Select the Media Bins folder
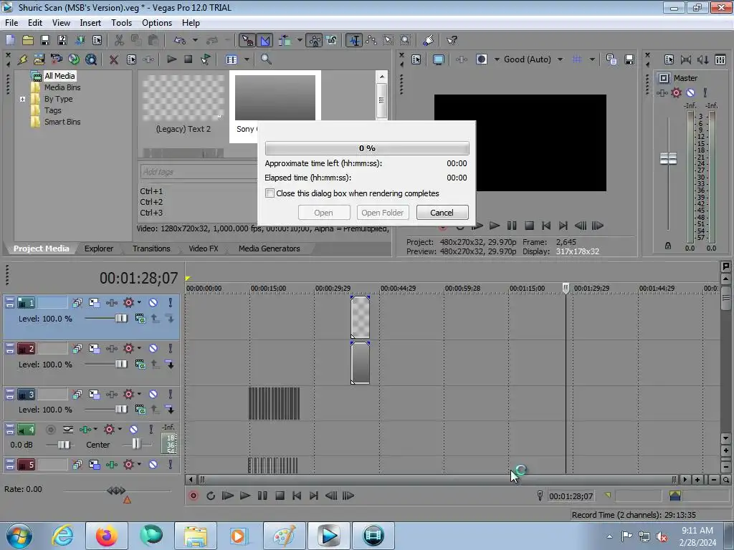 [62, 87]
